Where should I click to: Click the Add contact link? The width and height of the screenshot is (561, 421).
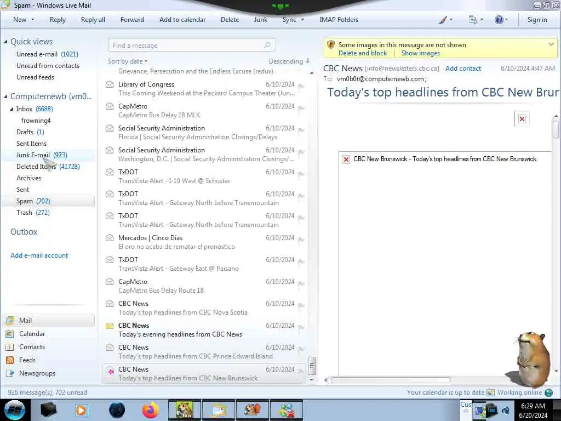tap(463, 69)
